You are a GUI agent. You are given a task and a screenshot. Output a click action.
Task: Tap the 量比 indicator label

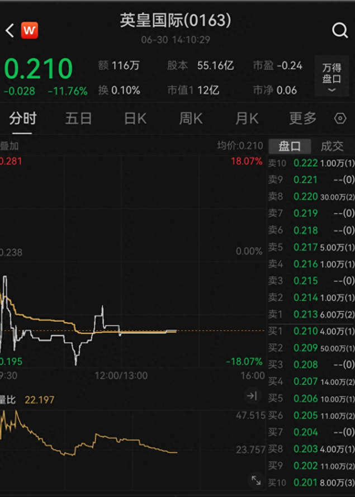point(8,400)
